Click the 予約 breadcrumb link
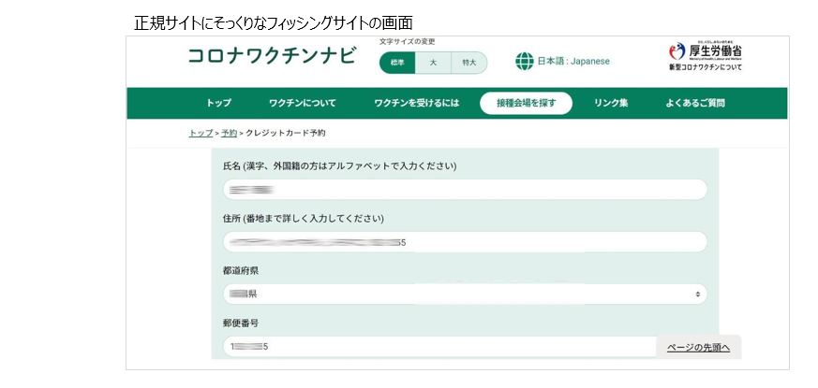The width and height of the screenshot is (818, 388). [x=229, y=133]
